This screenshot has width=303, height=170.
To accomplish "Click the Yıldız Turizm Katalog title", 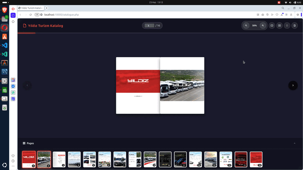I will pos(45,26).
